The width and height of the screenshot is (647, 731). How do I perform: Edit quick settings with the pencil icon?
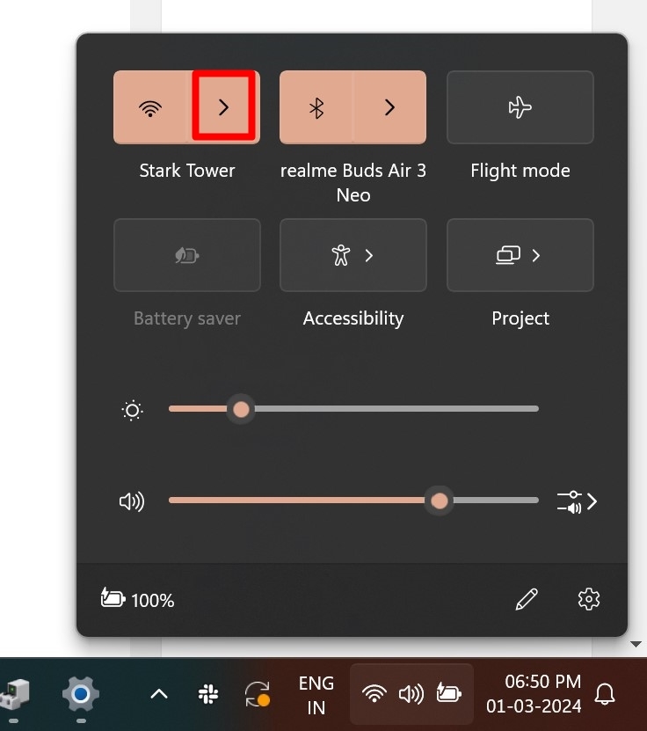(525, 599)
